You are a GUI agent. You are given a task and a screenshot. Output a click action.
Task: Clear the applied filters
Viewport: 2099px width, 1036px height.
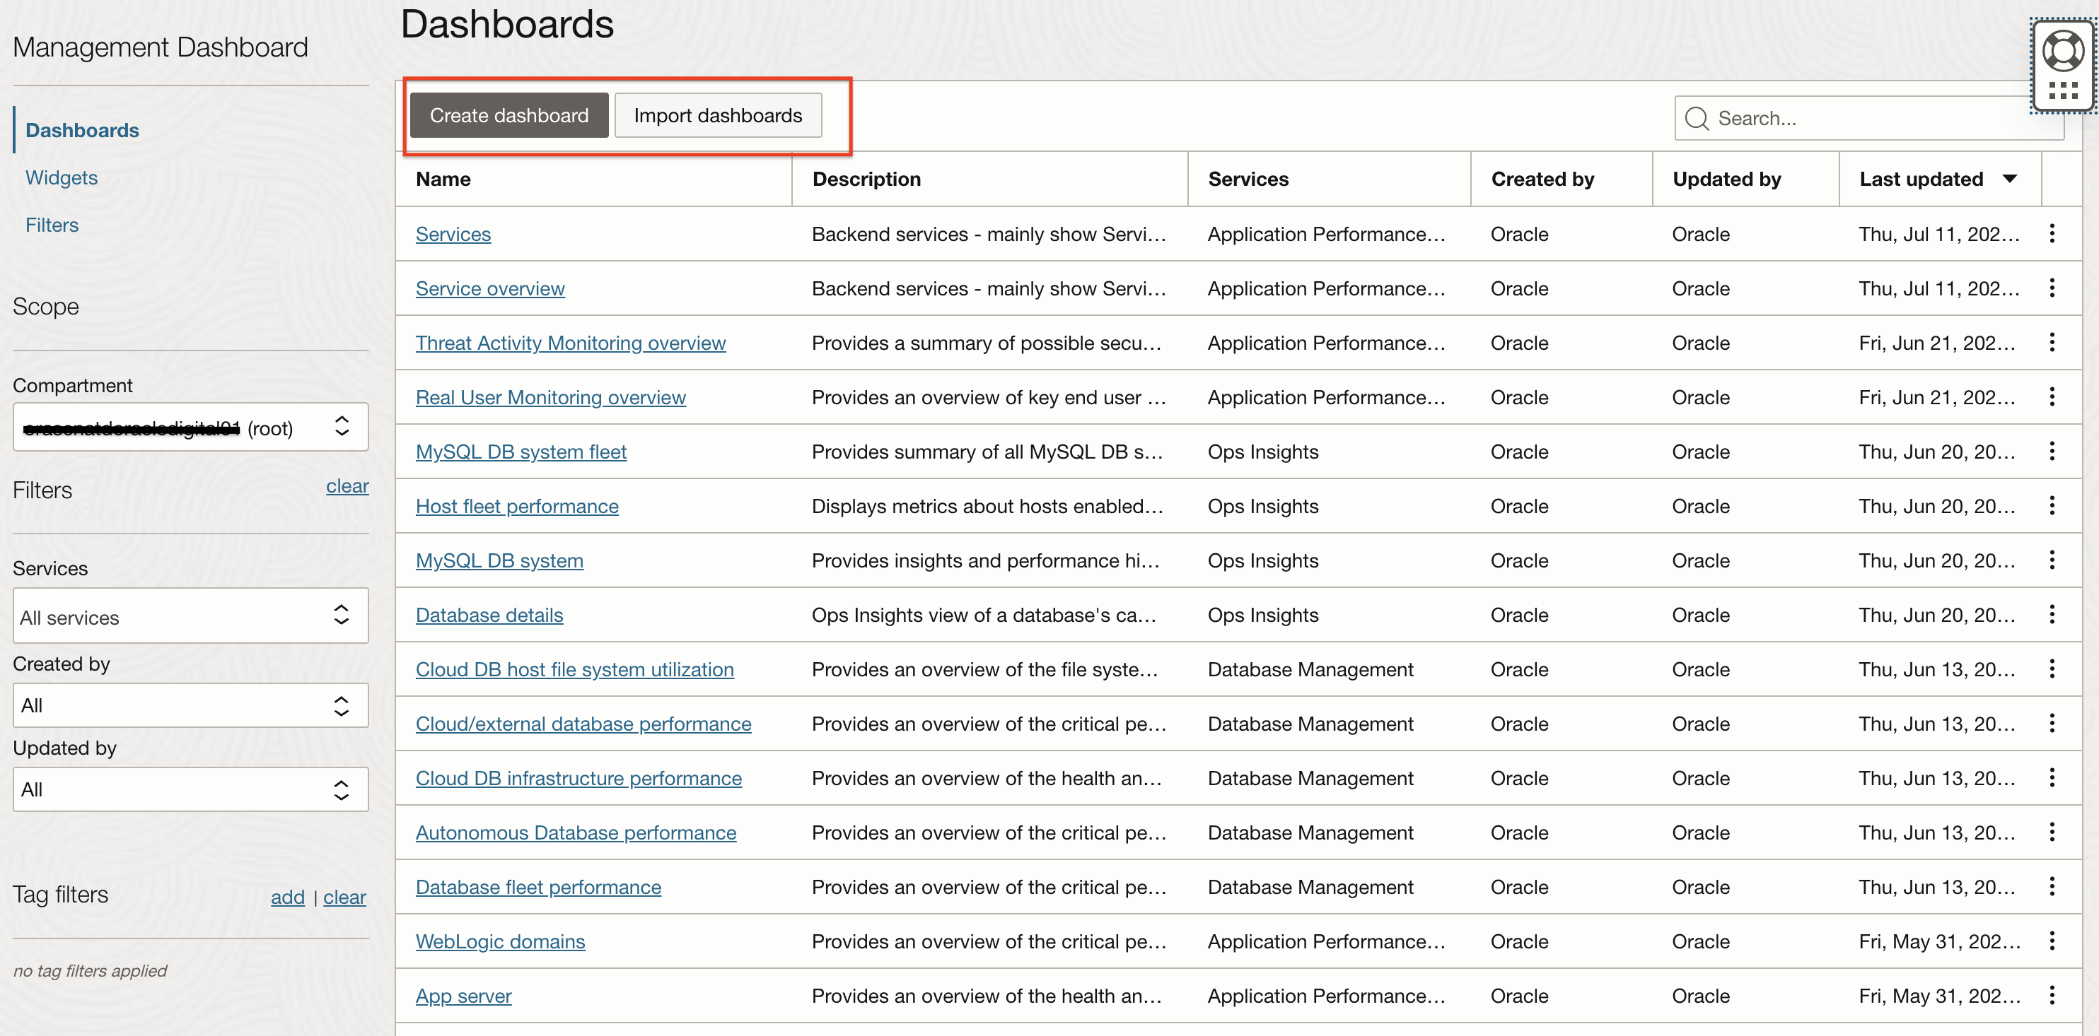click(347, 486)
